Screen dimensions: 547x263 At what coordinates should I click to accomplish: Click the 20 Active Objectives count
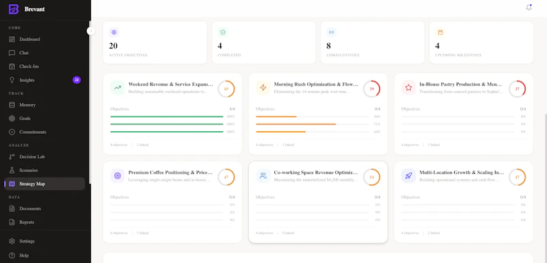pyautogui.click(x=113, y=46)
